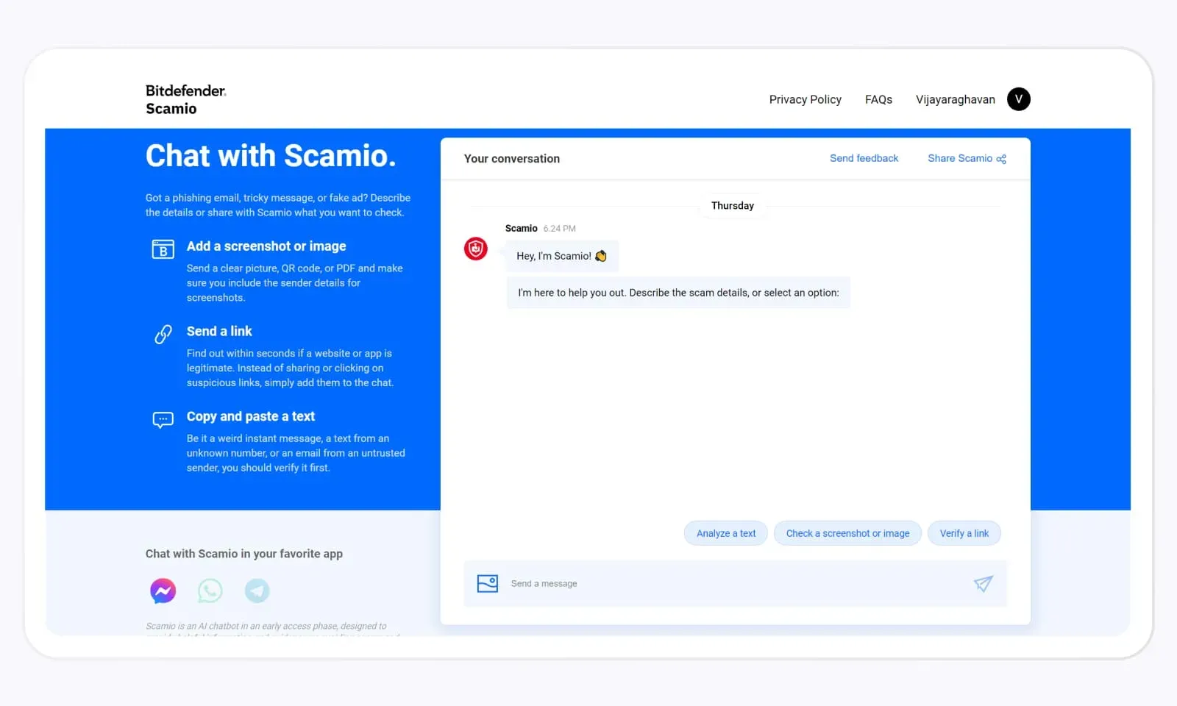The width and height of the screenshot is (1177, 706).
Task: Click the Bitdefender Scamio logo
Action: [x=185, y=99]
